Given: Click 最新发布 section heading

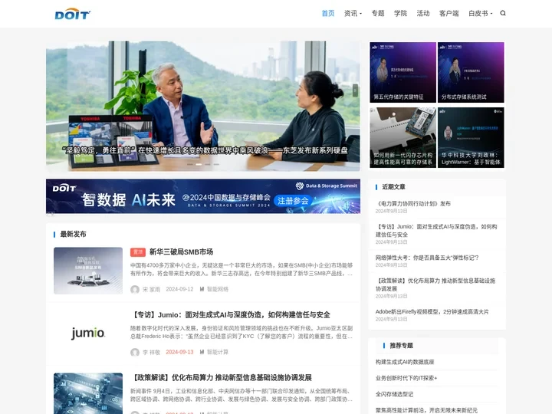Looking at the screenshot, I should [74, 234].
